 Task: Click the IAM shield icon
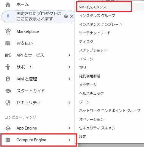point(8,79)
